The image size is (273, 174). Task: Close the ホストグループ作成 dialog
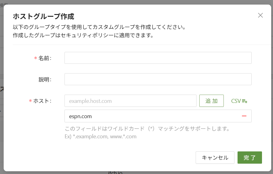tap(260, 15)
